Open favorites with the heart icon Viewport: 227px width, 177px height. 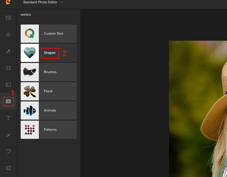(8, 151)
